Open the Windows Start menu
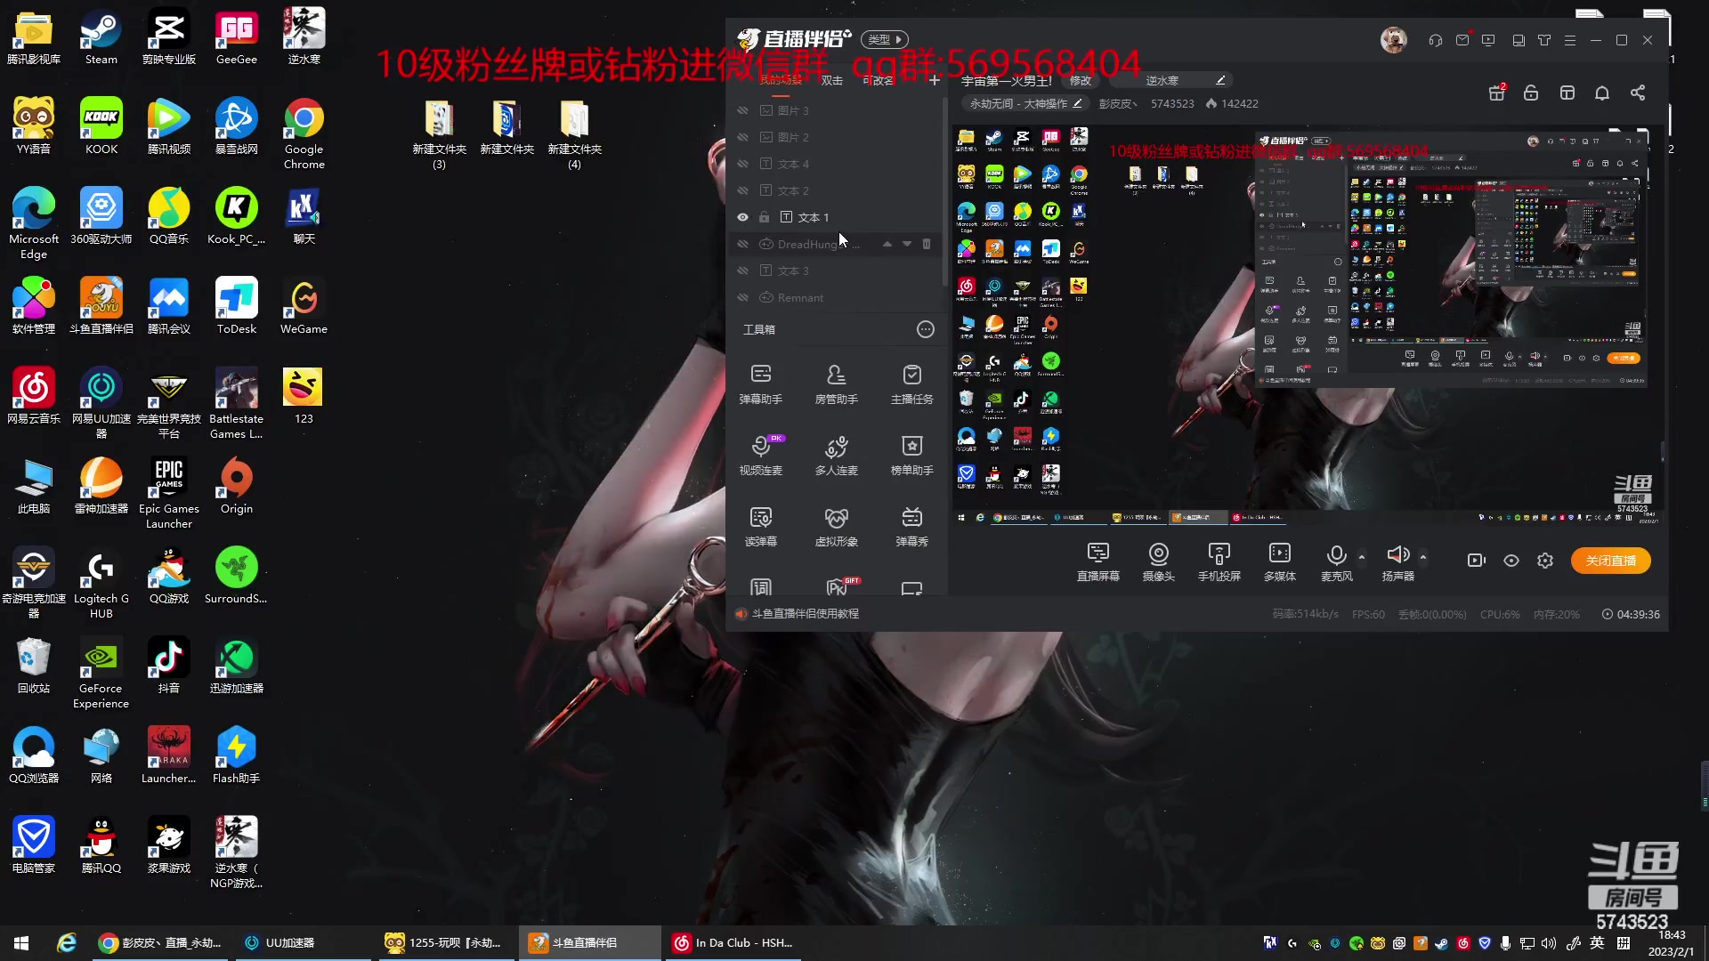Viewport: 1709px width, 961px height. (21, 942)
